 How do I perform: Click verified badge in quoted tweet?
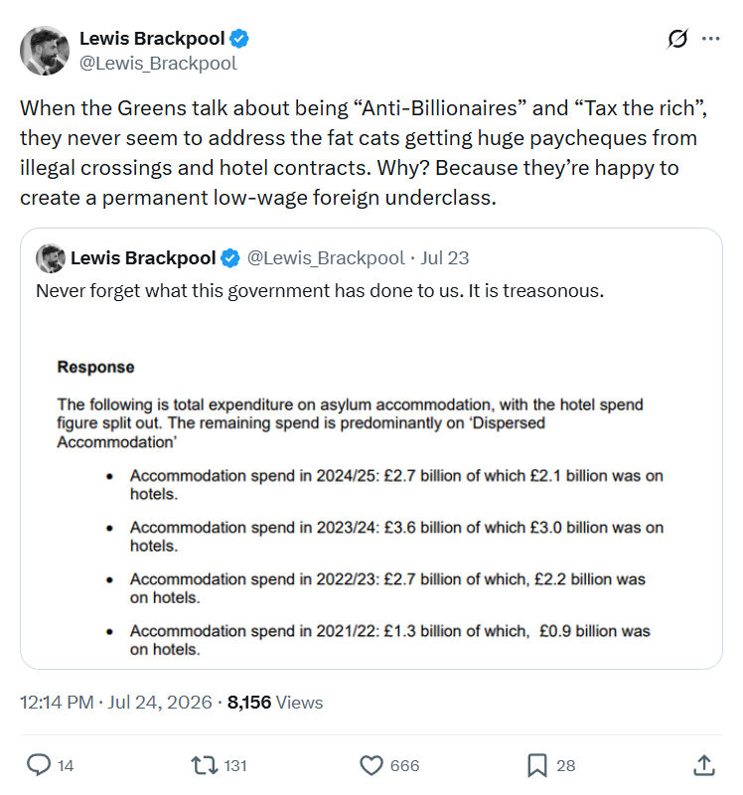[230, 258]
